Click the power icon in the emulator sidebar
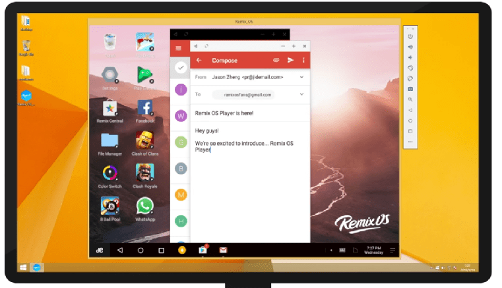 [410, 36]
